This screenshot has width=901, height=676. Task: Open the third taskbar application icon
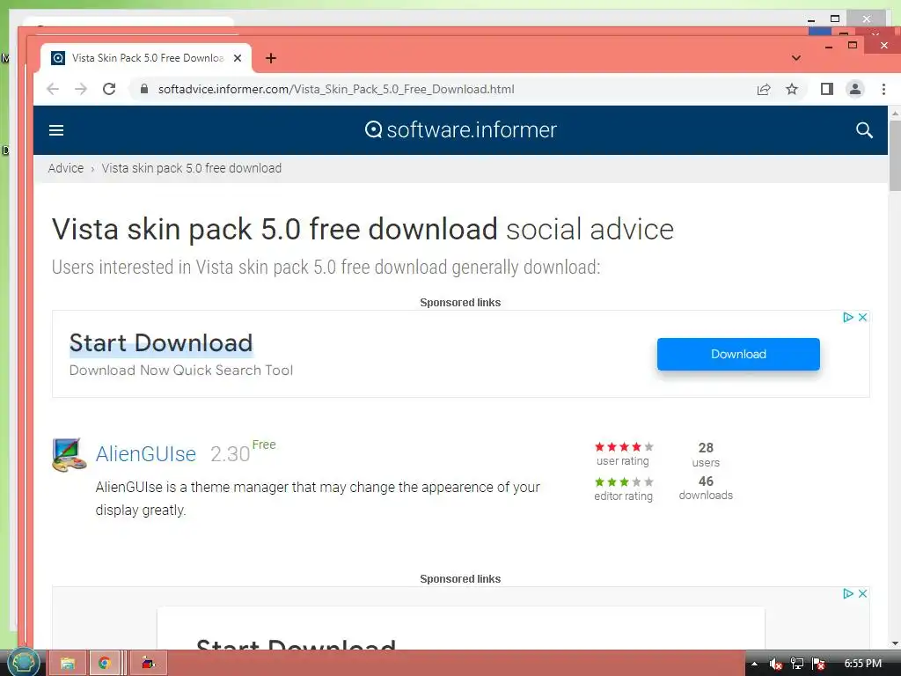(x=148, y=664)
